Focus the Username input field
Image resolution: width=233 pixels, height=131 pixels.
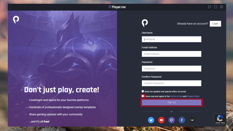click(172, 39)
